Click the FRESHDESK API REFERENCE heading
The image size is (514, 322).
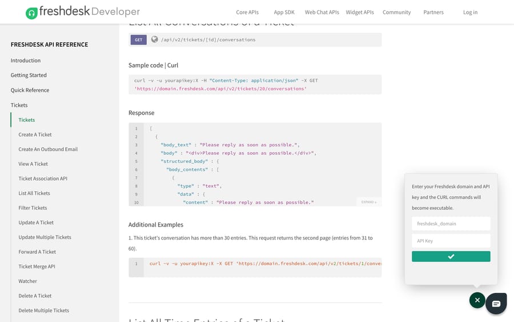(x=49, y=45)
